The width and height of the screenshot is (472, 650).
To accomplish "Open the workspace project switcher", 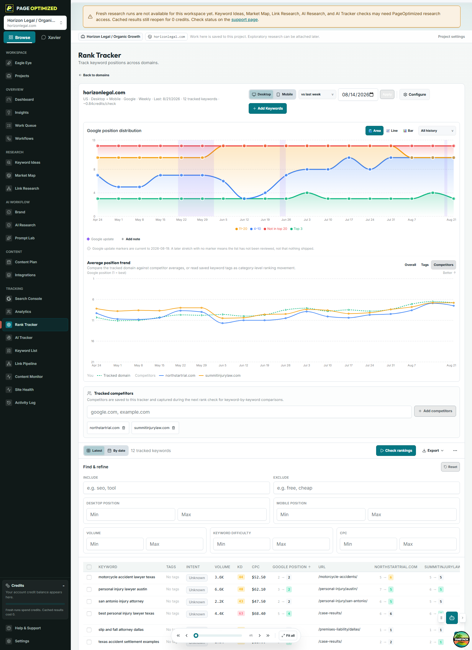I will (x=35, y=23).
